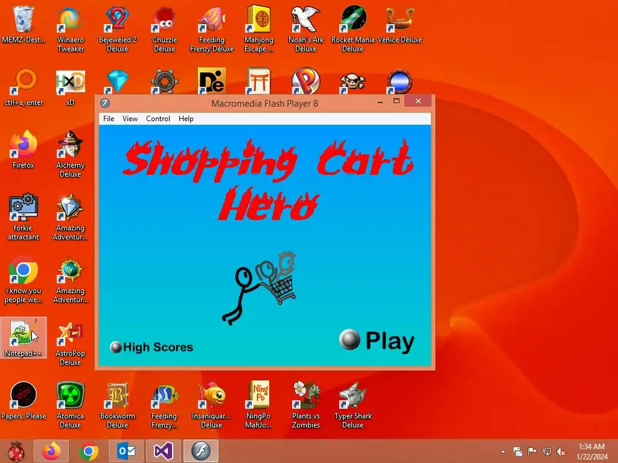Open Outlook from the taskbar
Screen dimensions: 618x463
pyautogui.click(x=126, y=451)
